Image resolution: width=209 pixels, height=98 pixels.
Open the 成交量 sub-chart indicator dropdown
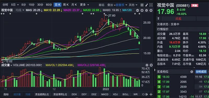pyautogui.click(x=7, y=65)
